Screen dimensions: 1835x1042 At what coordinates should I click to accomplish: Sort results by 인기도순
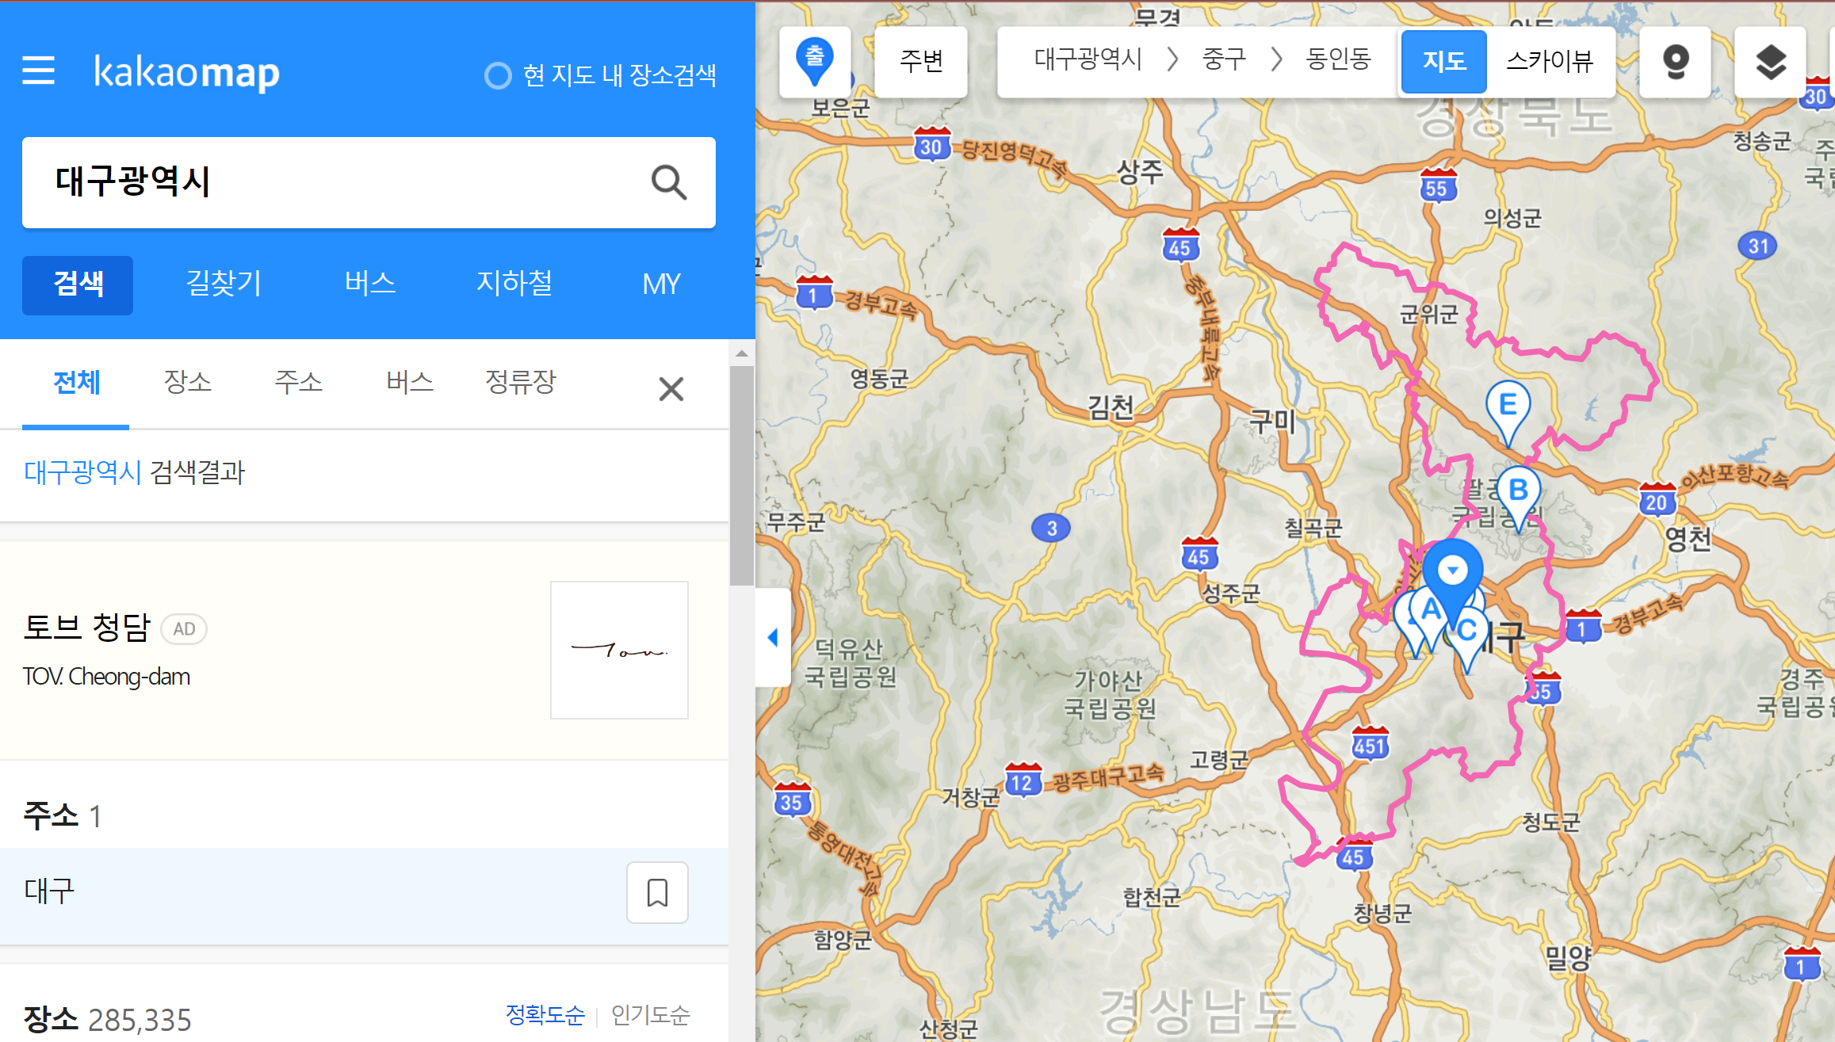650,1014
